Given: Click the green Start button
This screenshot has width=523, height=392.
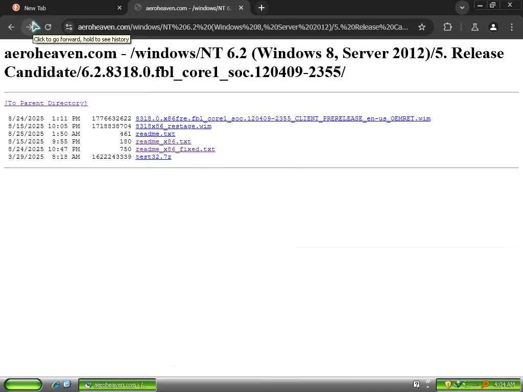Looking at the screenshot, I should (x=22, y=385).
